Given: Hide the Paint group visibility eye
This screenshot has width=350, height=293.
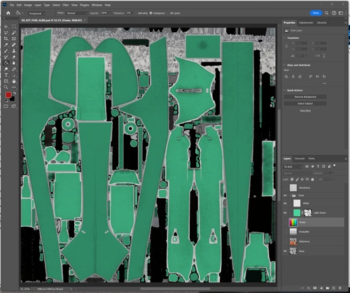Looking at the screenshot, I should coord(285,195).
